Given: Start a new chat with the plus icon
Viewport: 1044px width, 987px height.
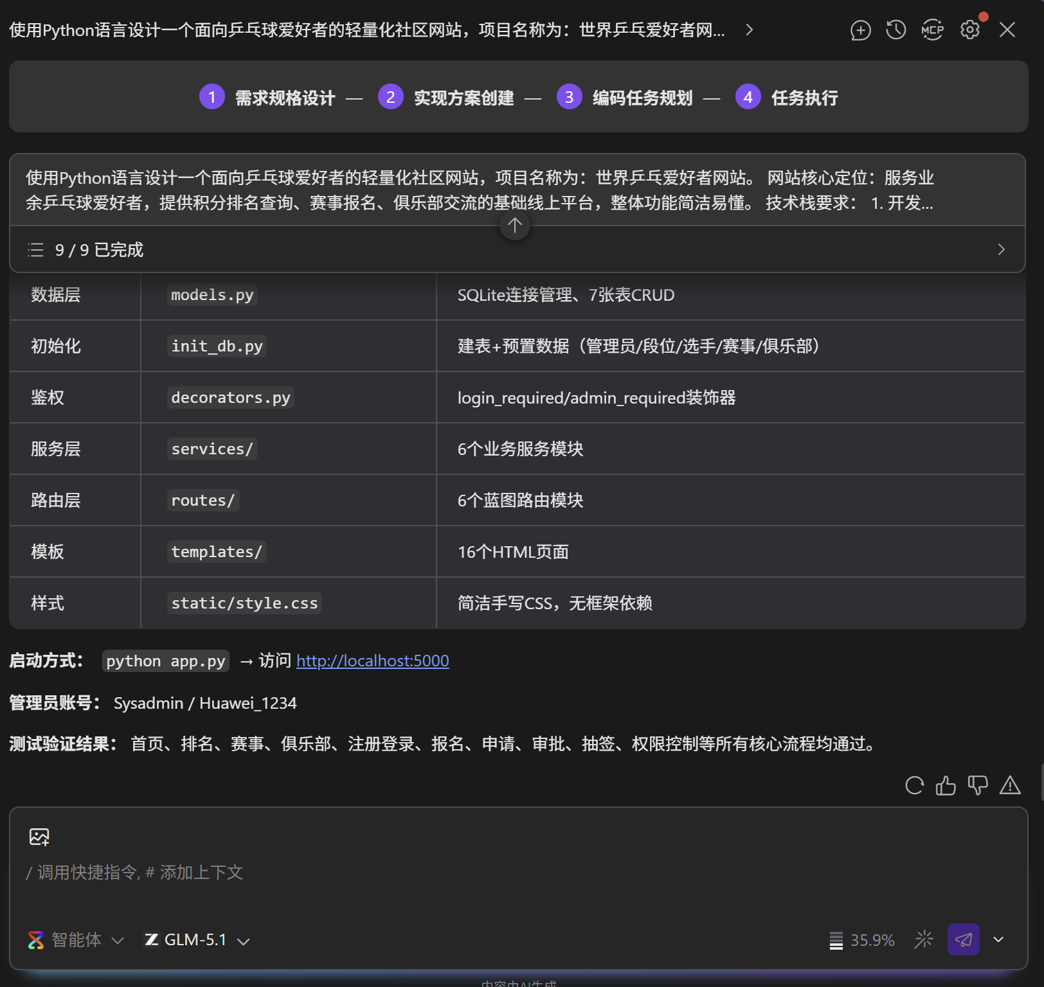Looking at the screenshot, I should point(860,30).
